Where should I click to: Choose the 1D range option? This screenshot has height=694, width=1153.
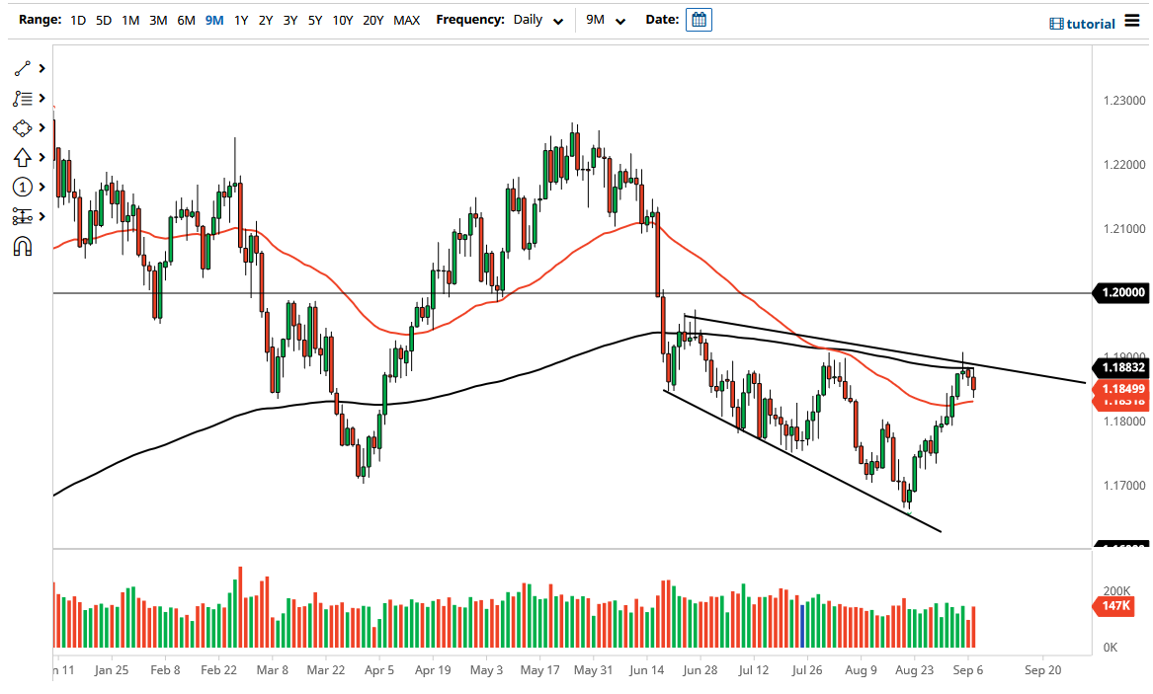pyautogui.click(x=78, y=20)
